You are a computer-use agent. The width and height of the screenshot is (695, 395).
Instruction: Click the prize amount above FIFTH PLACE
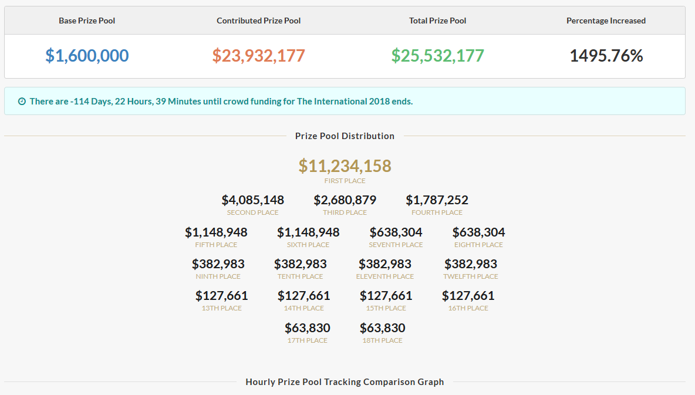(216, 232)
